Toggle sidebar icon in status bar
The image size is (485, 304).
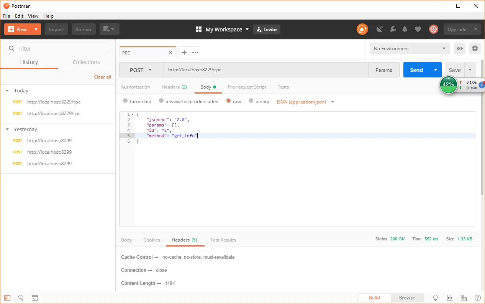[7, 298]
